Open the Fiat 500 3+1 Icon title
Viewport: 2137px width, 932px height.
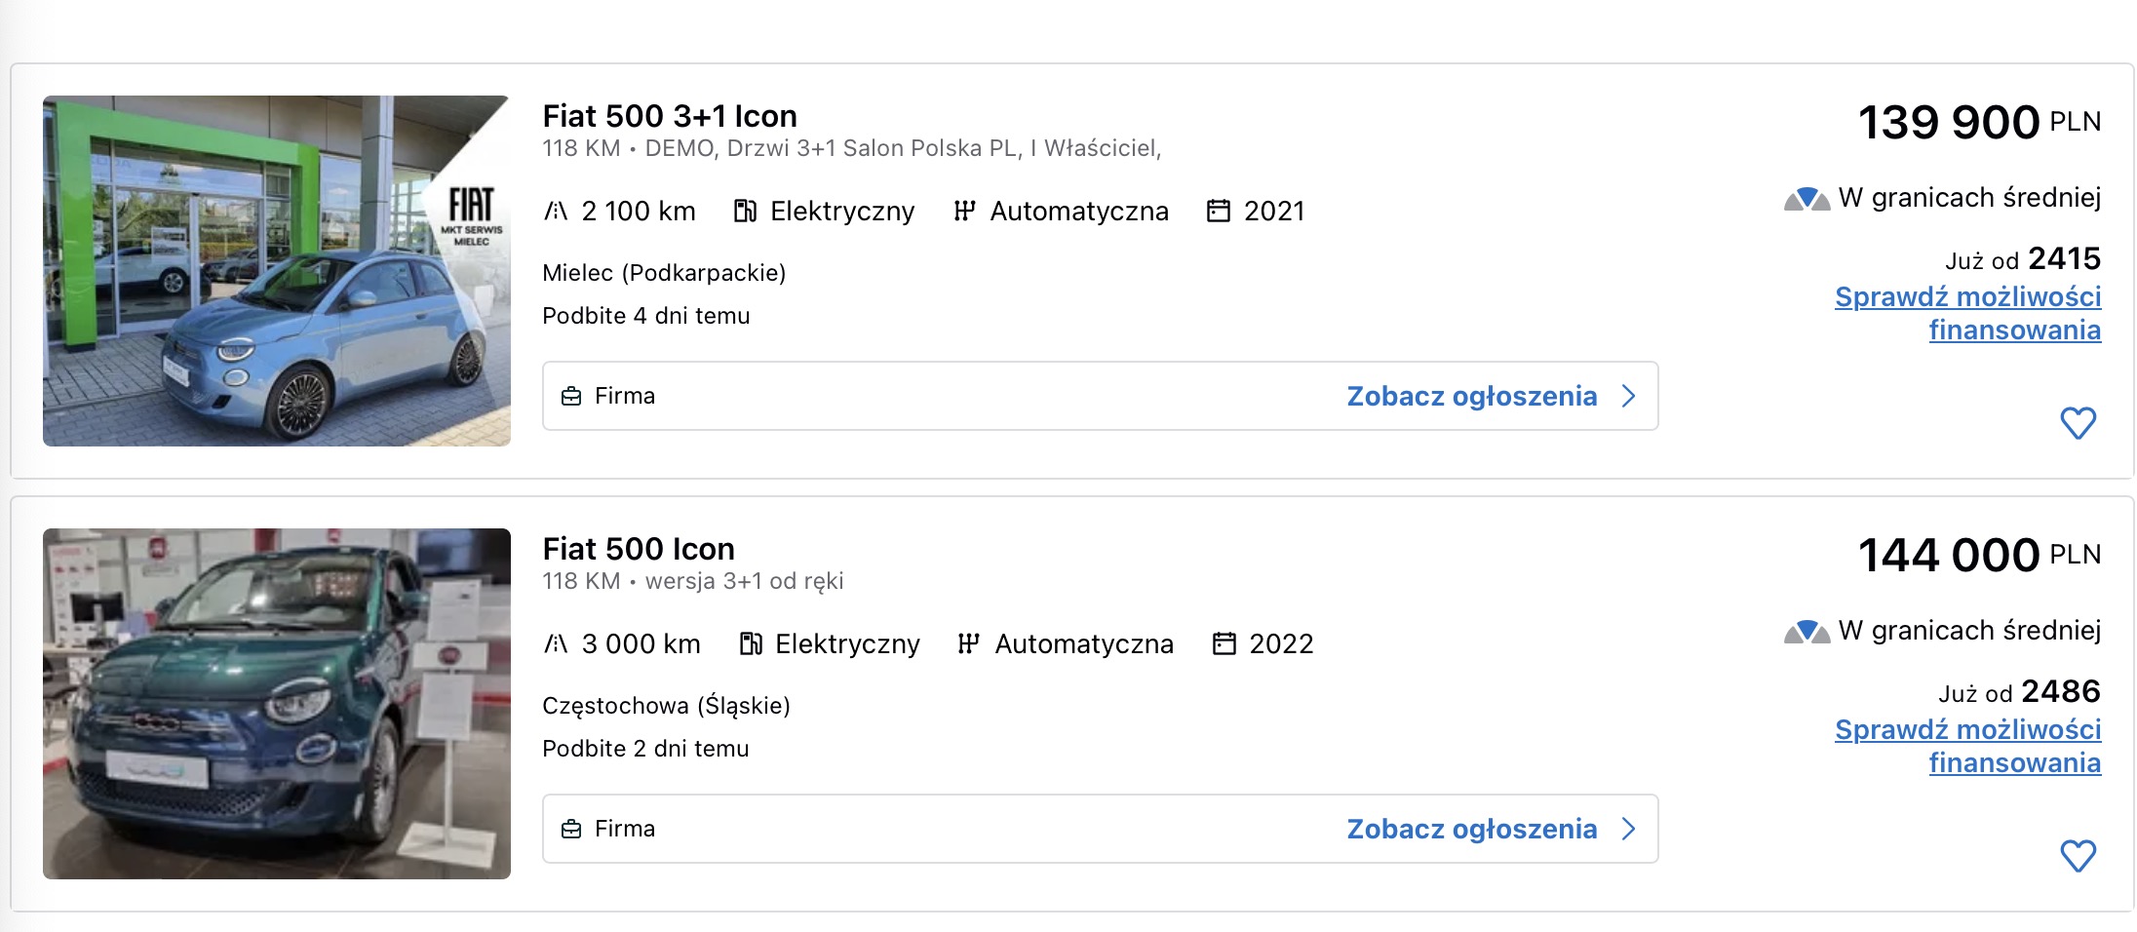pos(670,116)
